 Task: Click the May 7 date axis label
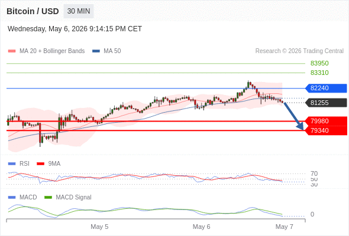(x=285, y=227)
